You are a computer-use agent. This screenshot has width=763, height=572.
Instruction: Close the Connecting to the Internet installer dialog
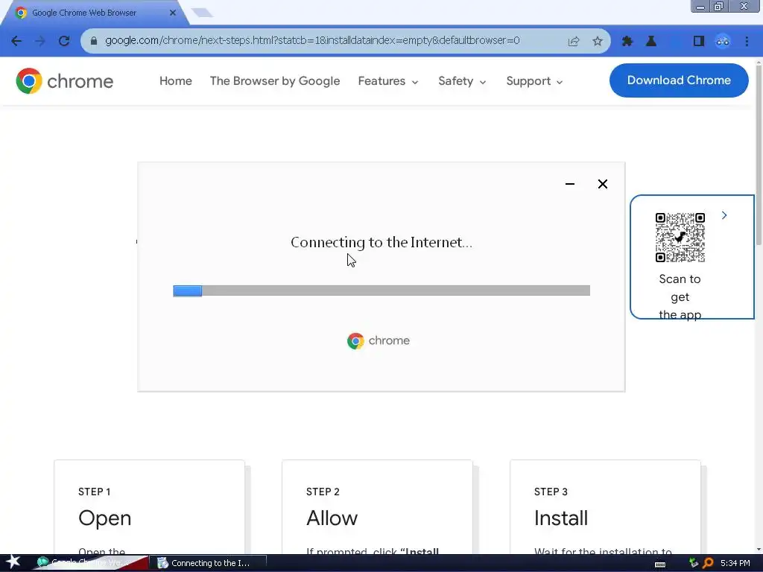[602, 184]
